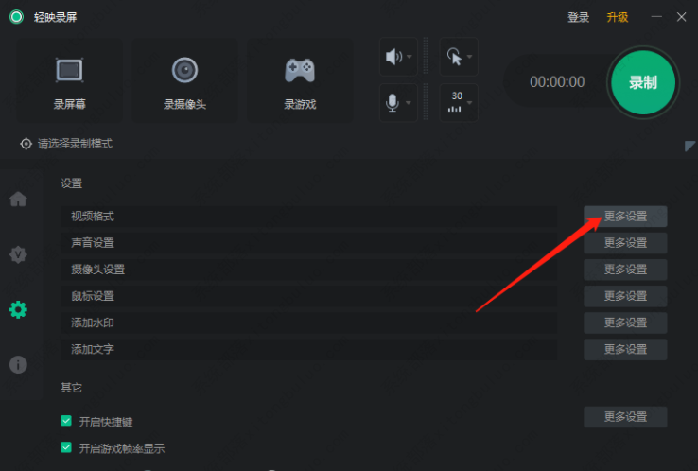
Task: Select the 录屏幕 screen recording mode
Action: [x=69, y=80]
